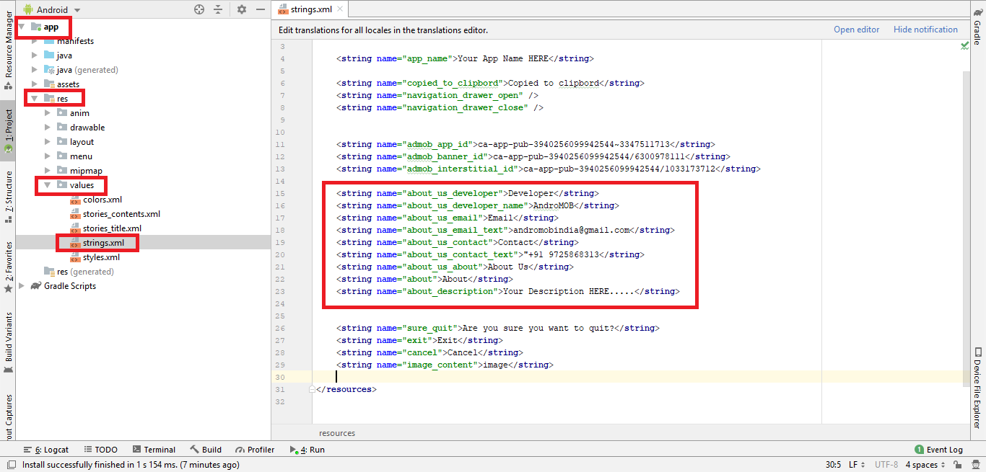
Task: Click the Open editor link
Action: click(856, 30)
